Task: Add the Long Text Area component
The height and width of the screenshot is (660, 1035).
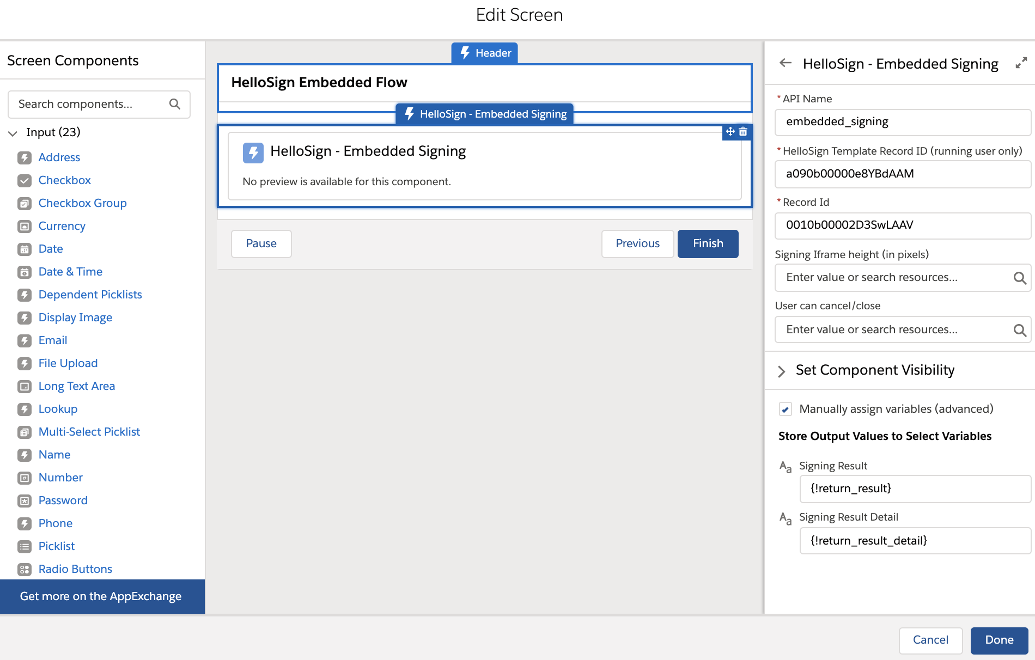Action: [x=77, y=386]
